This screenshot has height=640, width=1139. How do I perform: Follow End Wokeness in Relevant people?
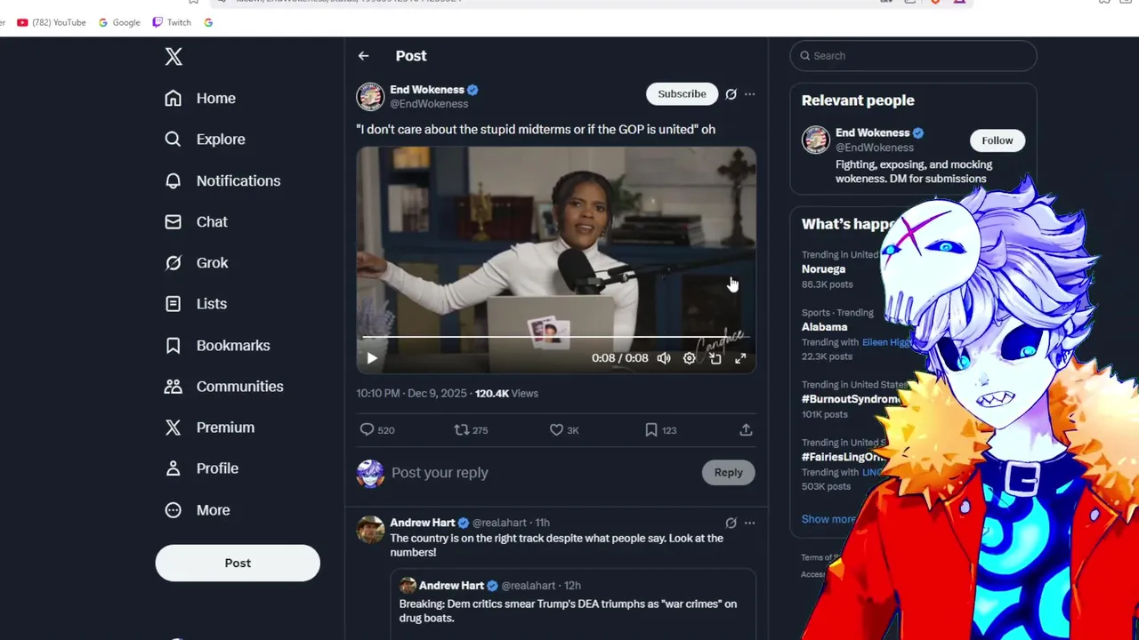click(x=997, y=140)
